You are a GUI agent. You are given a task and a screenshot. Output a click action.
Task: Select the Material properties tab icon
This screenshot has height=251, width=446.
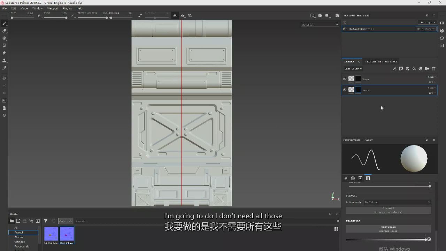[x=368, y=178]
